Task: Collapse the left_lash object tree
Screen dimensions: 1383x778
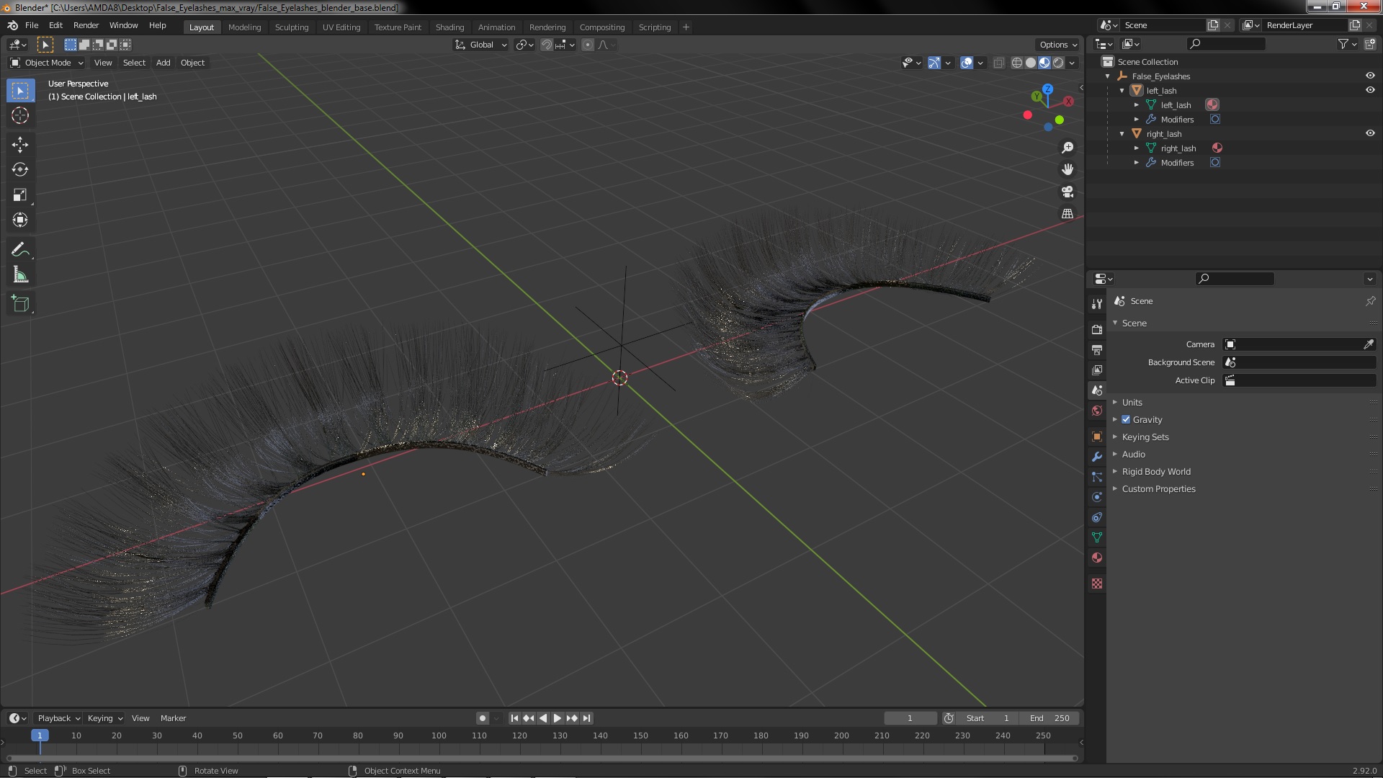Action: (1122, 91)
